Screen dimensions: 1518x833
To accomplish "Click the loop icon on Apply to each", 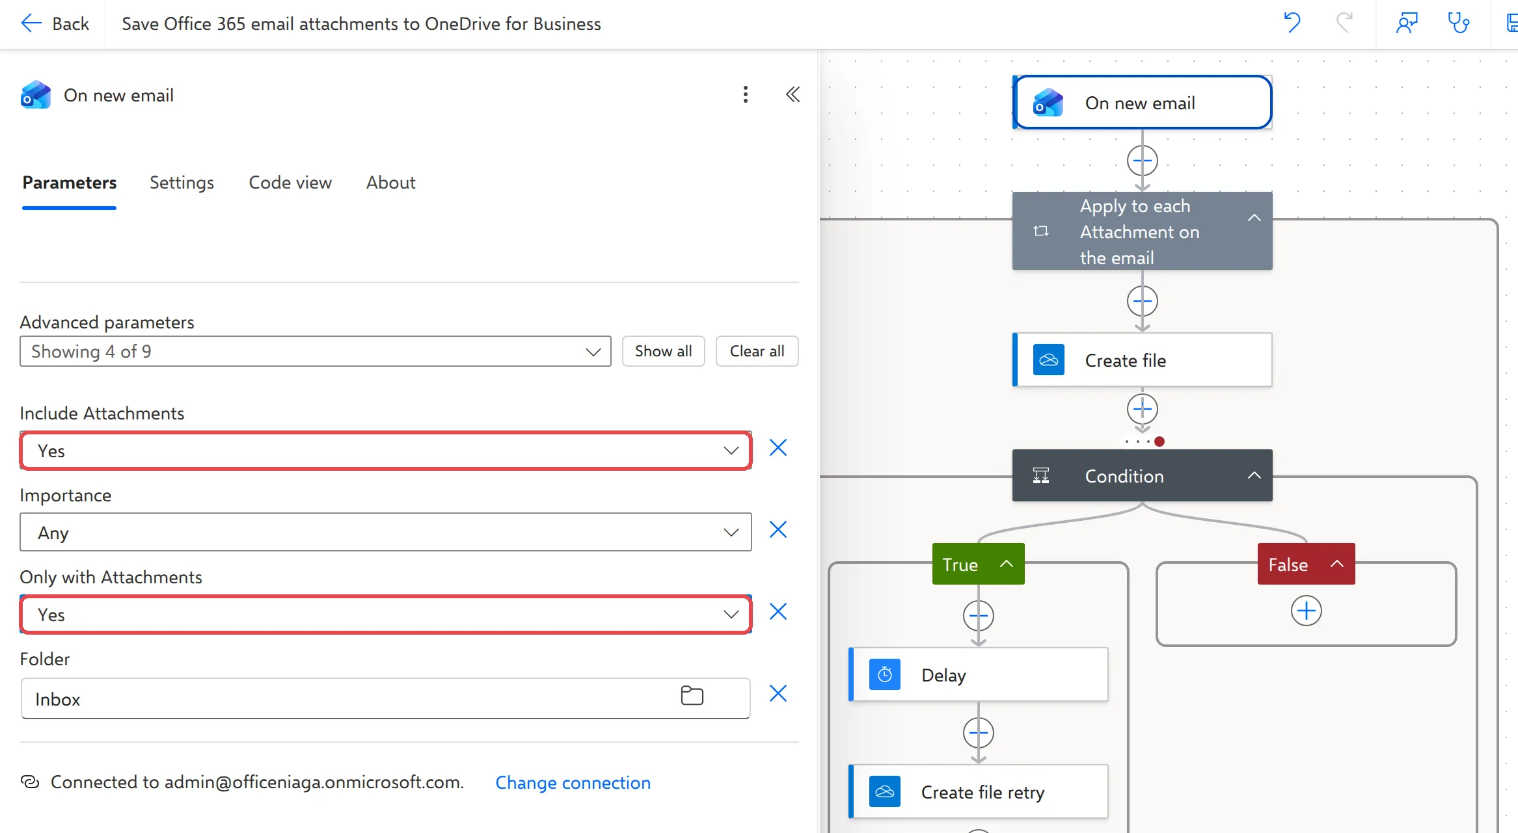I will click(1041, 231).
